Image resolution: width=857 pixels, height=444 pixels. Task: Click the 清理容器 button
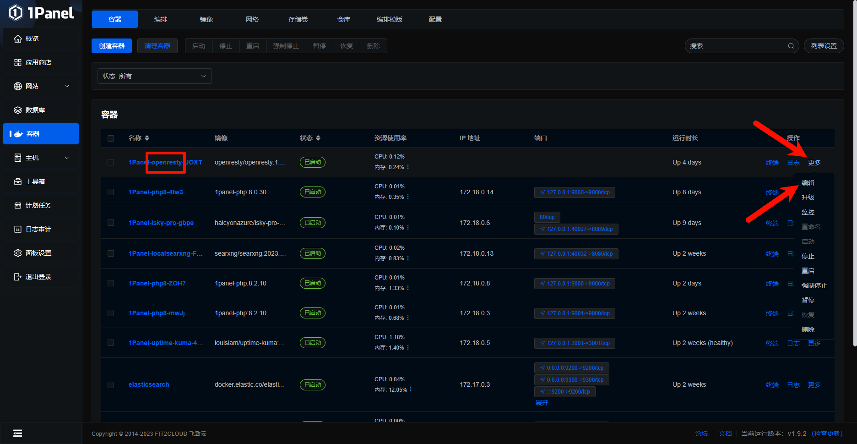pyautogui.click(x=157, y=46)
